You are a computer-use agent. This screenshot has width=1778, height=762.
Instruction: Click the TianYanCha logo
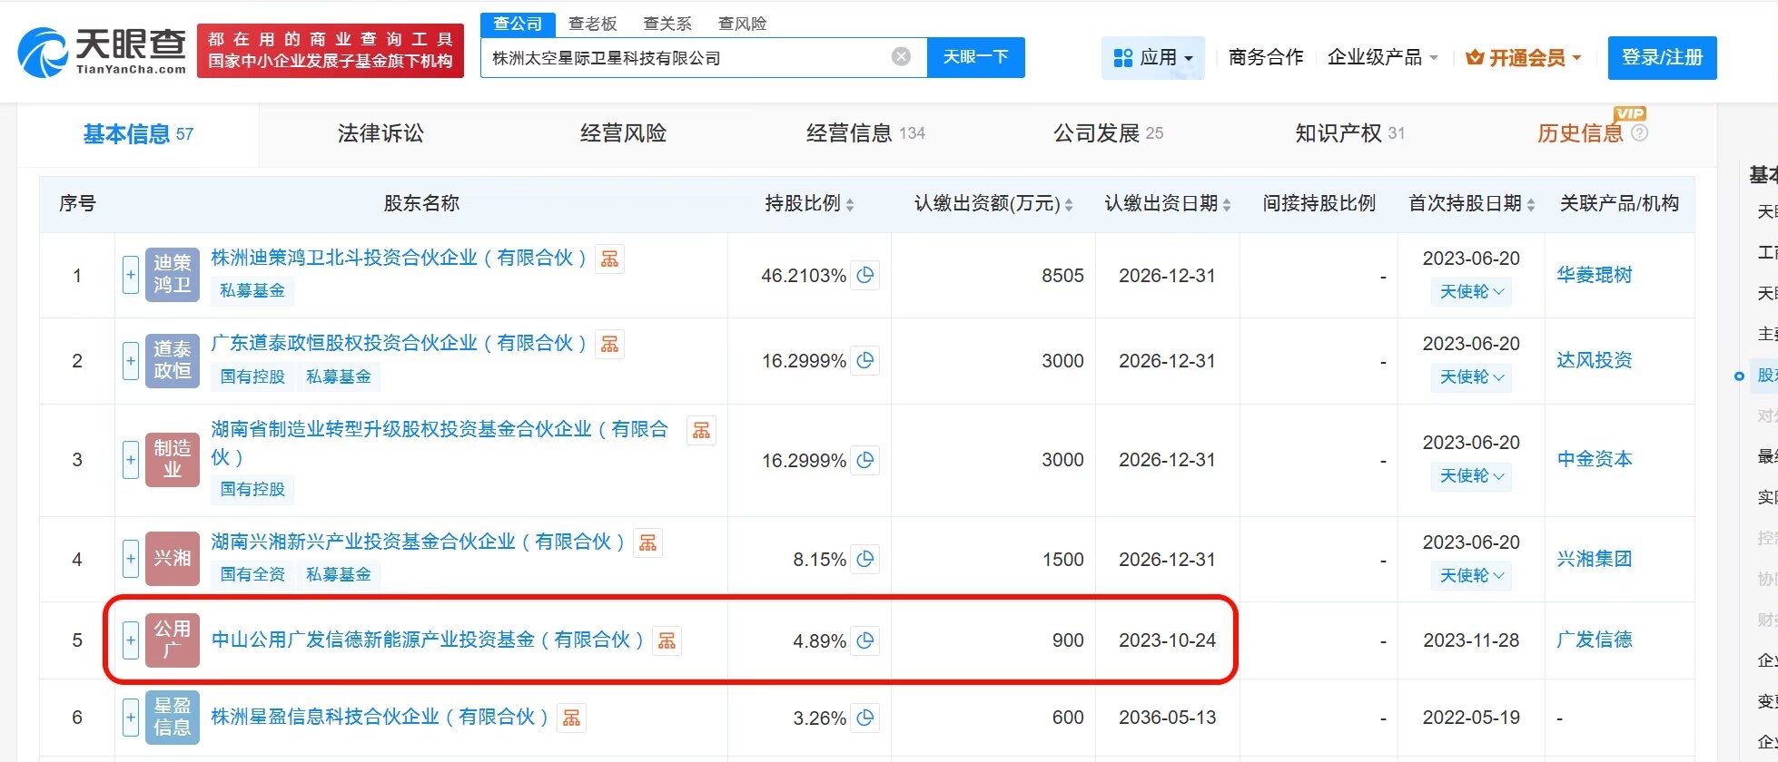coord(102,51)
